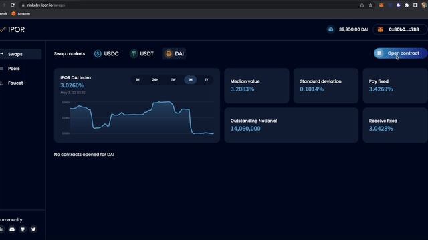428x240 pixels.
Task: Click the Receive fixed 3.0428% rate
Action: [381, 129]
